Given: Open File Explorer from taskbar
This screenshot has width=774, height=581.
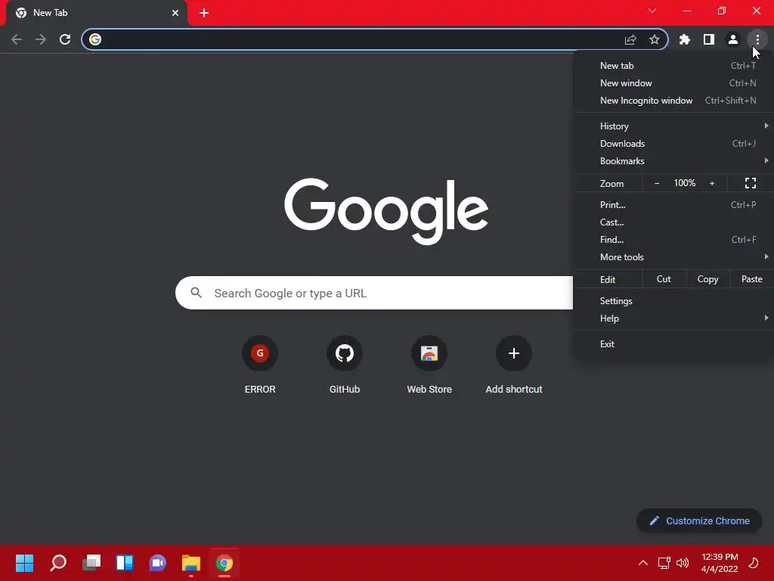Looking at the screenshot, I should tap(191, 563).
